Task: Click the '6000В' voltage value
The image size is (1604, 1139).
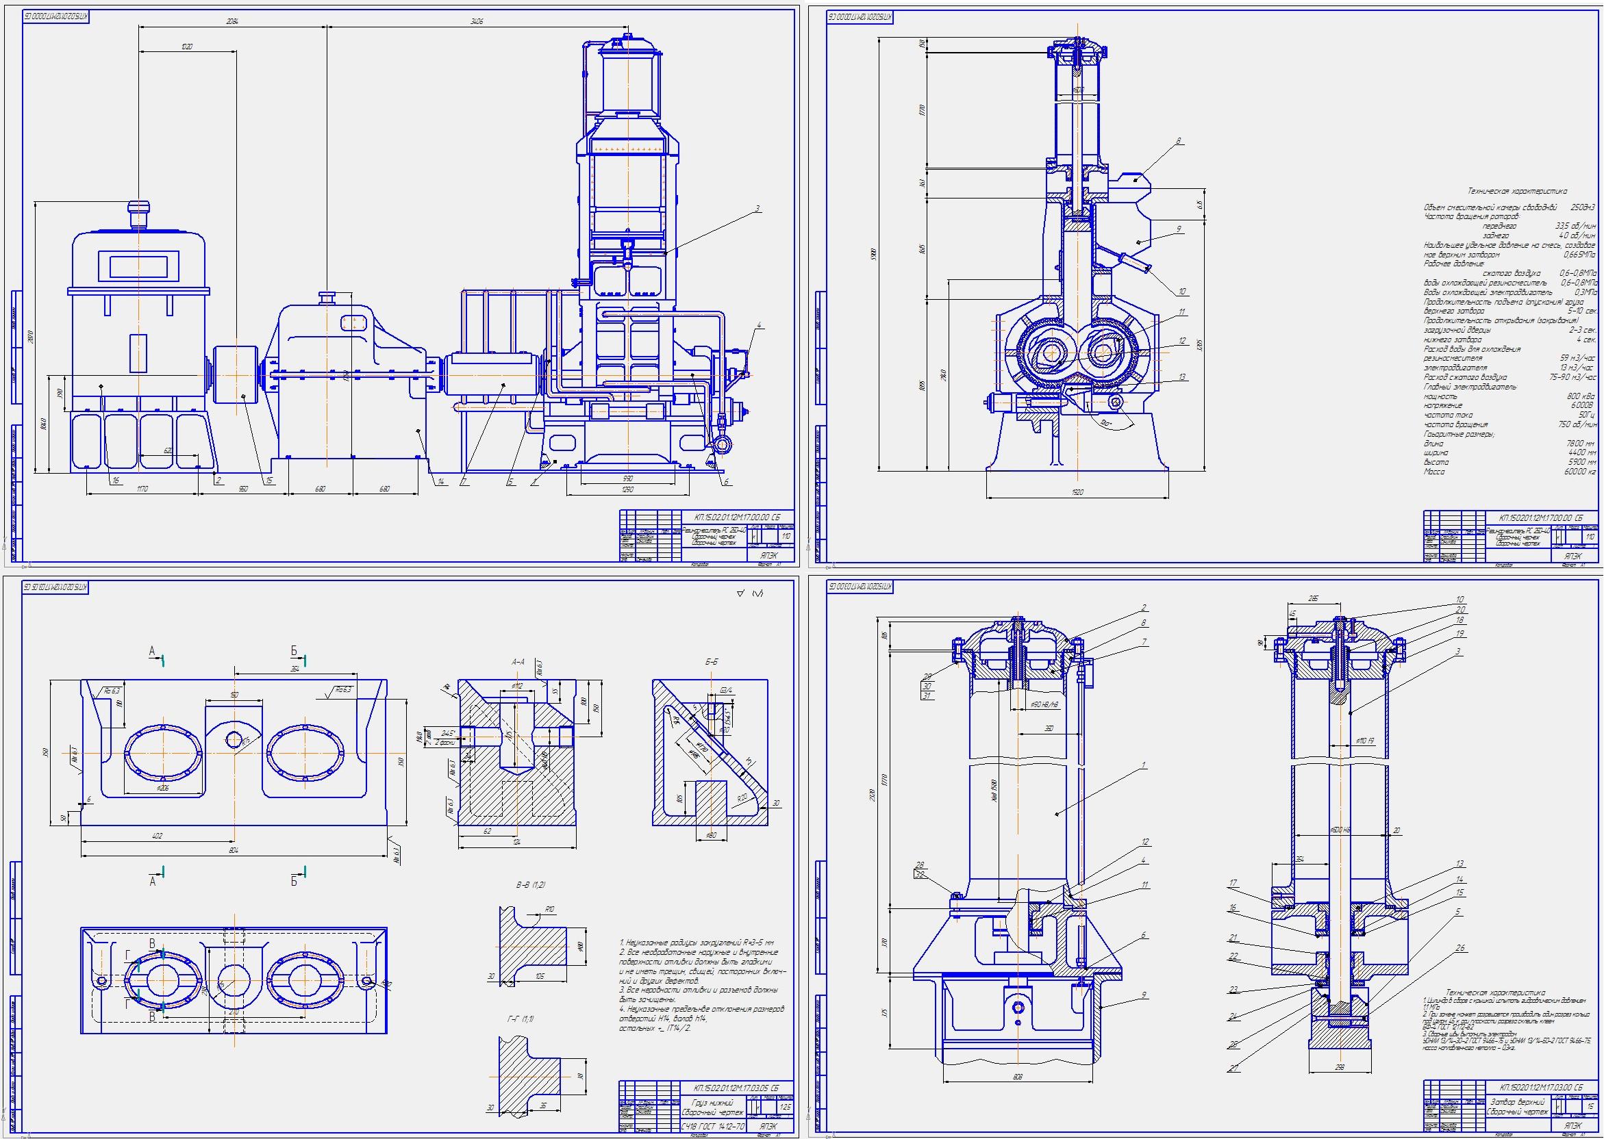Action: pos(1581,405)
